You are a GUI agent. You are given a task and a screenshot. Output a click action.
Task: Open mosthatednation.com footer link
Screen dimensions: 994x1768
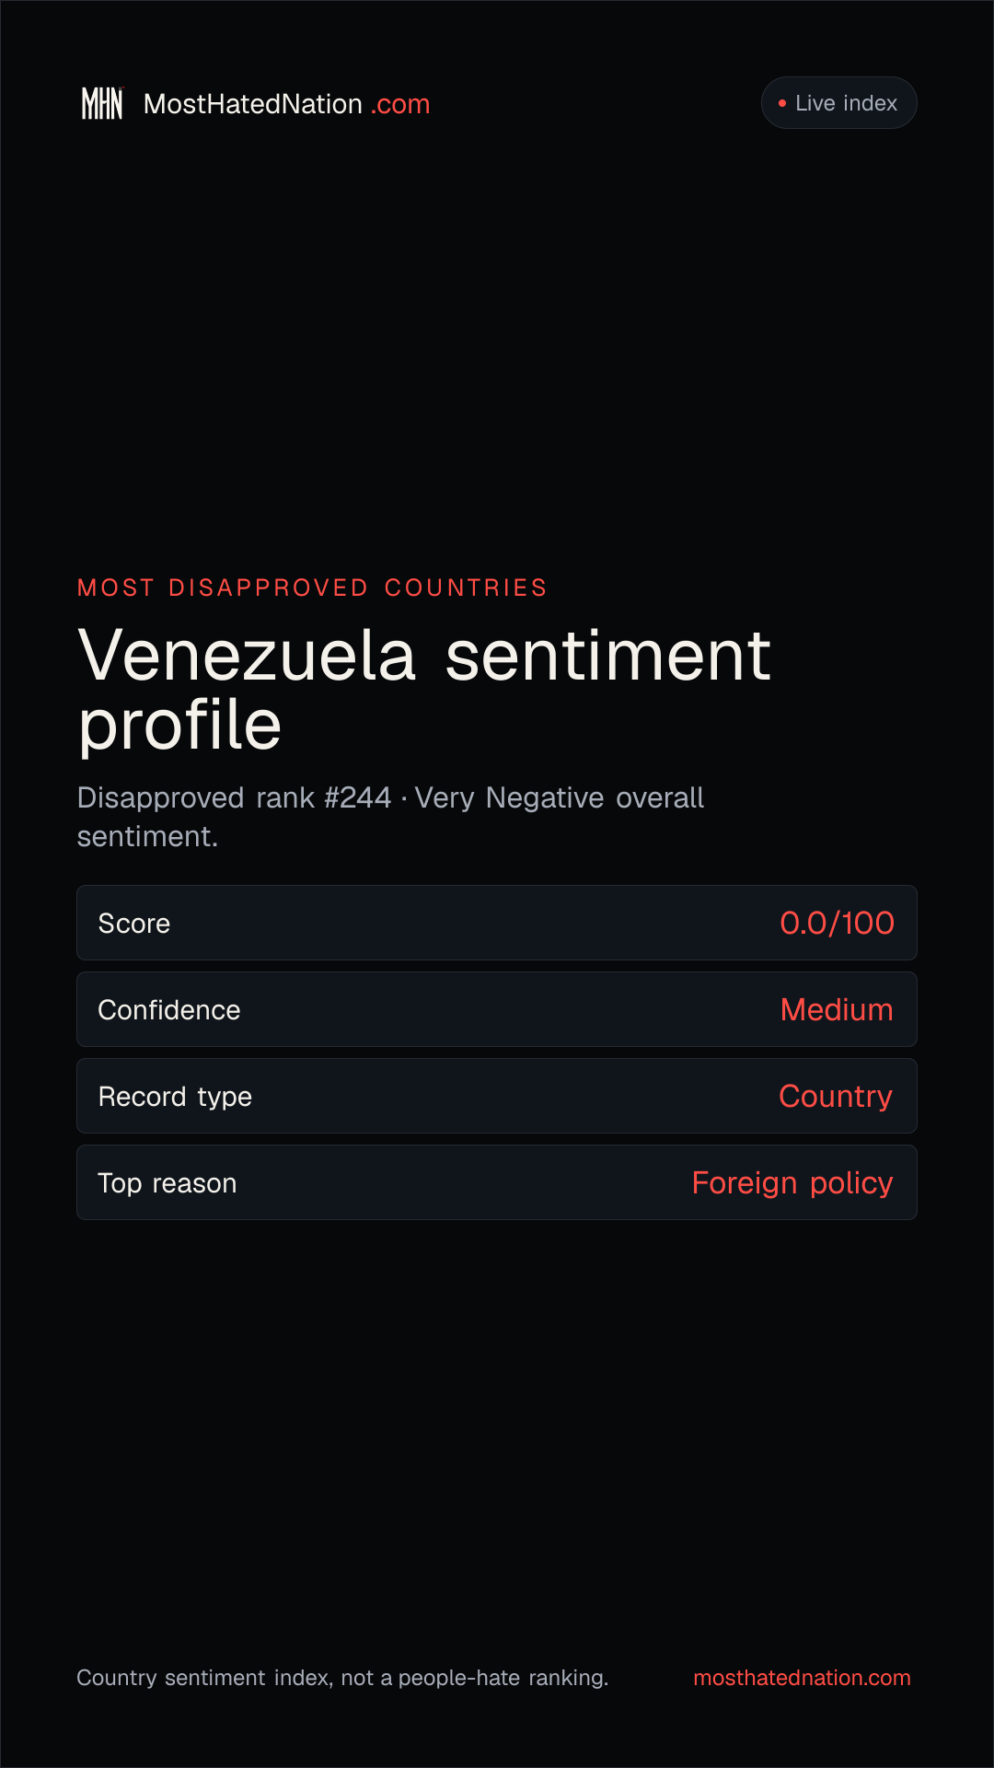(x=802, y=1678)
